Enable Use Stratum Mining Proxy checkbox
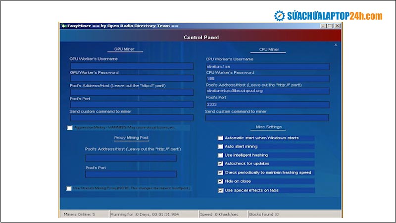The height and width of the screenshot is (223, 396). [69, 188]
